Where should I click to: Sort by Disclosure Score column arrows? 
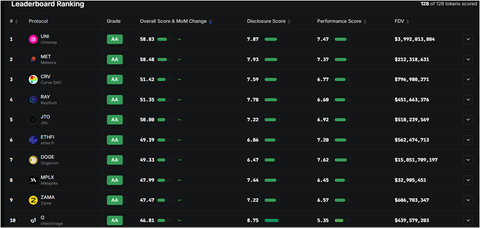pos(289,21)
